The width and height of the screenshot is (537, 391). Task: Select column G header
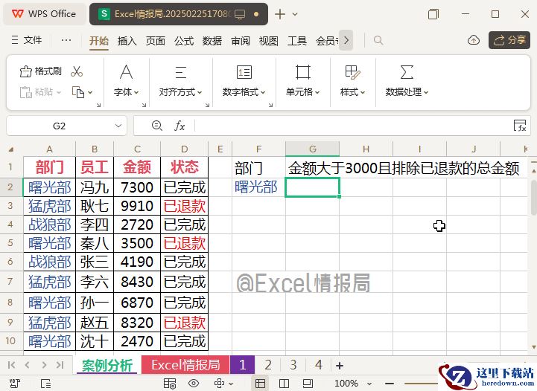pos(312,149)
